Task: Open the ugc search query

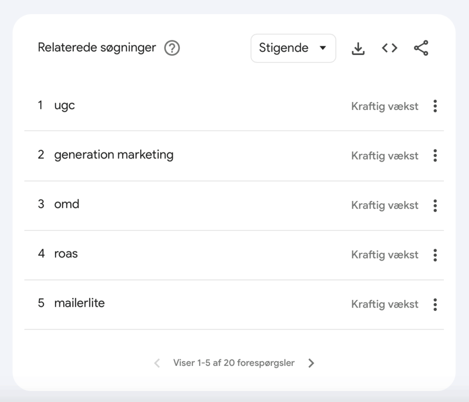Action: (x=65, y=106)
